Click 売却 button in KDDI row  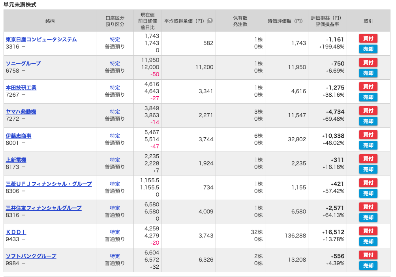point(368,241)
